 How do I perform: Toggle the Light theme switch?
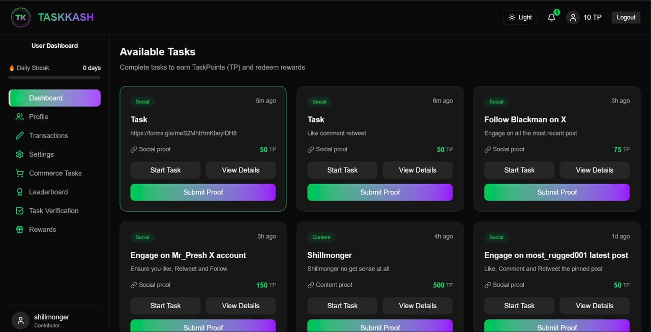[x=520, y=17]
